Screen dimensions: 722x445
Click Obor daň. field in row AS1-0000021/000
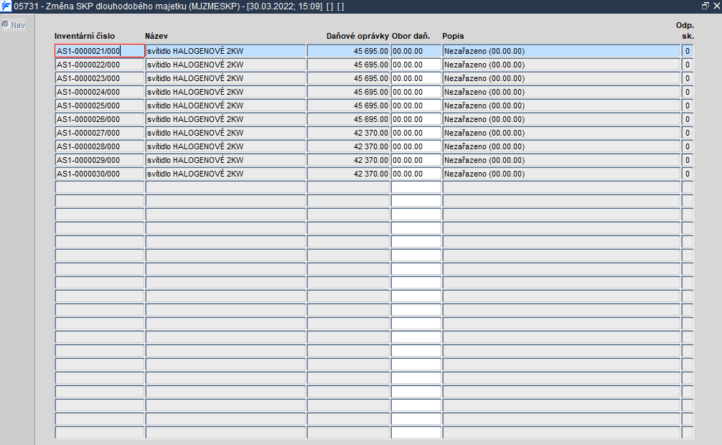416,51
